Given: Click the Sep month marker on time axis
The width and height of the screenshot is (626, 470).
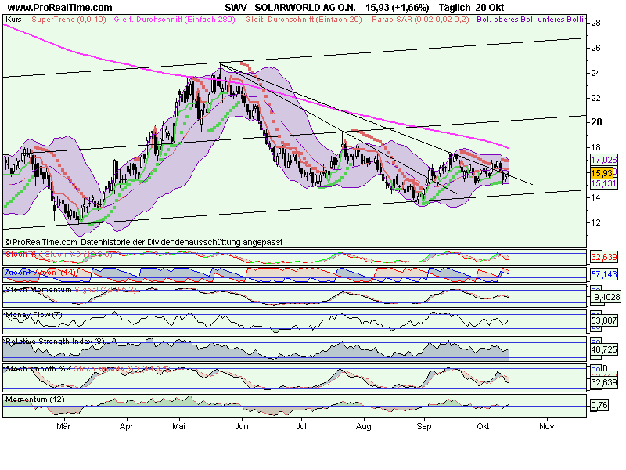Looking at the screenshot, I should (424, 427).
